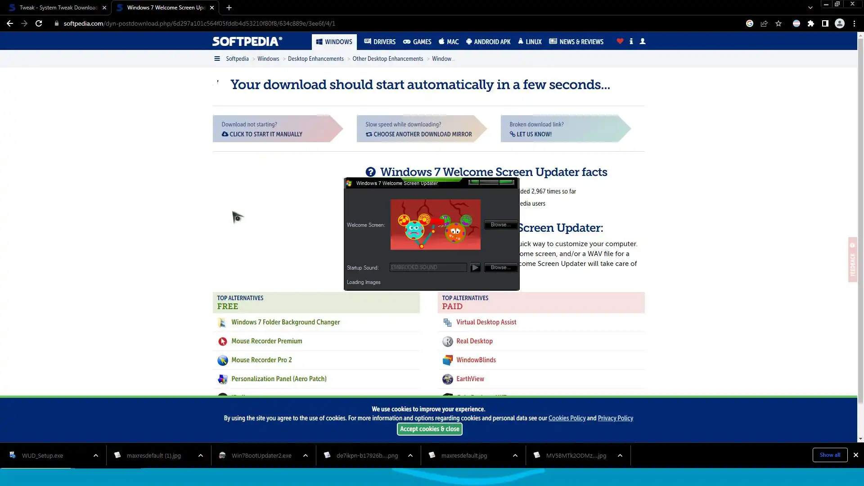Click the share page icon in address bar
The image size is (864, 486).
764,23
